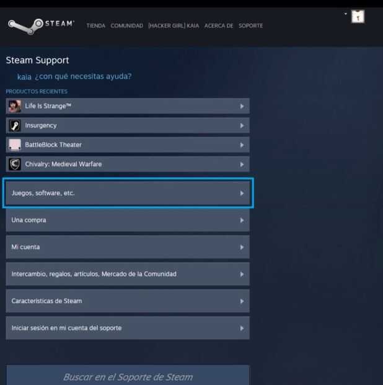Open the [HACKER GIRL] KAIA menu

174,26
